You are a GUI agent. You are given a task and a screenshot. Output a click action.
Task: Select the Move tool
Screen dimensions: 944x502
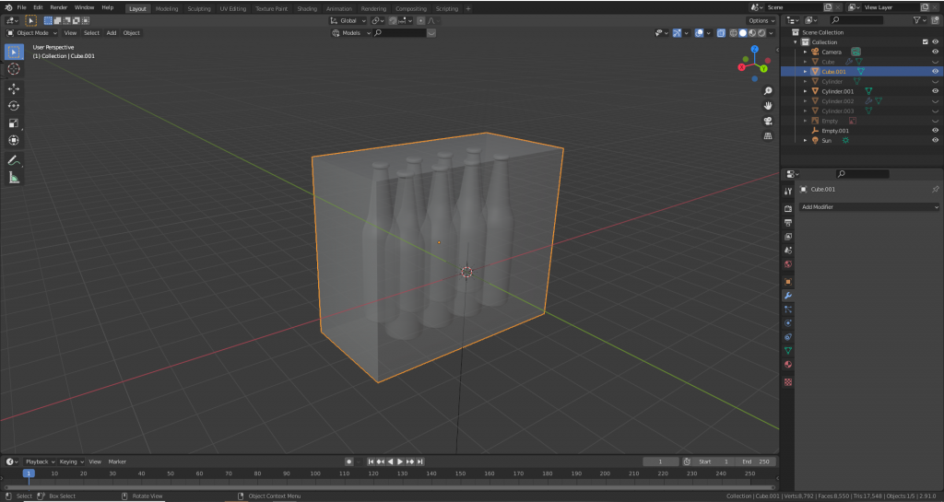pos(14,88)
